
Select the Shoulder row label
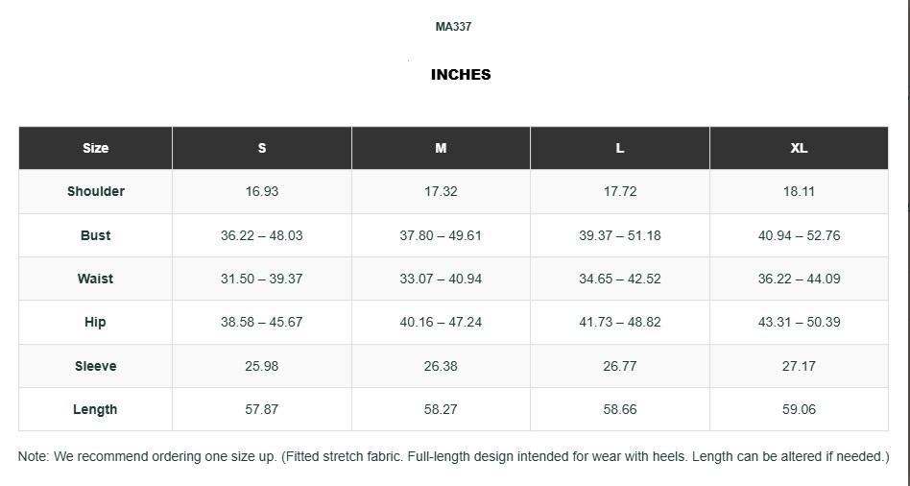pyautogui.click(x=96, y=191)
